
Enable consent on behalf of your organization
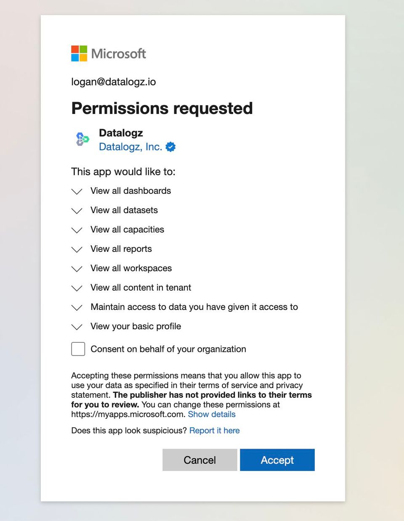[78, 349]
